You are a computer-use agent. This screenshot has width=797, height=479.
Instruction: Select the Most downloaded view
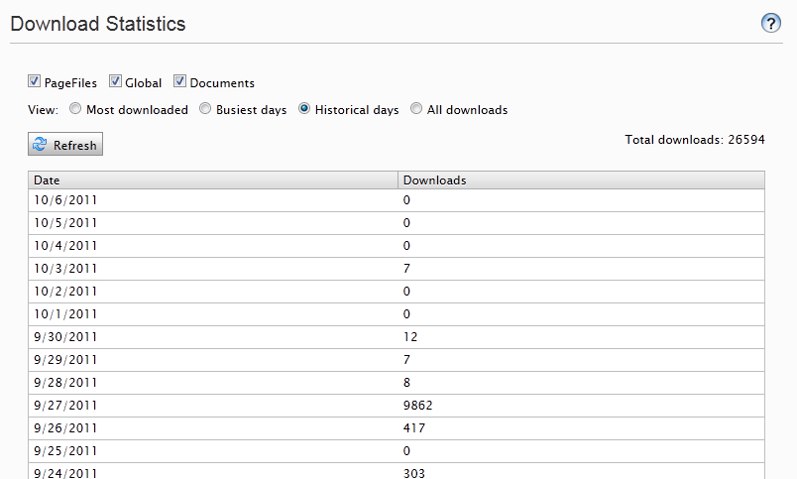click(x=75, y=109)
